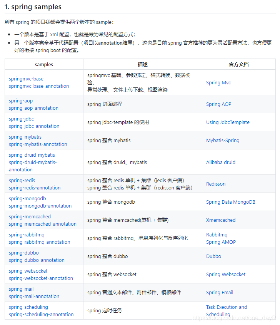Open Alibaba druid docs link
280x325 pixels.
[x=221, y=162]
